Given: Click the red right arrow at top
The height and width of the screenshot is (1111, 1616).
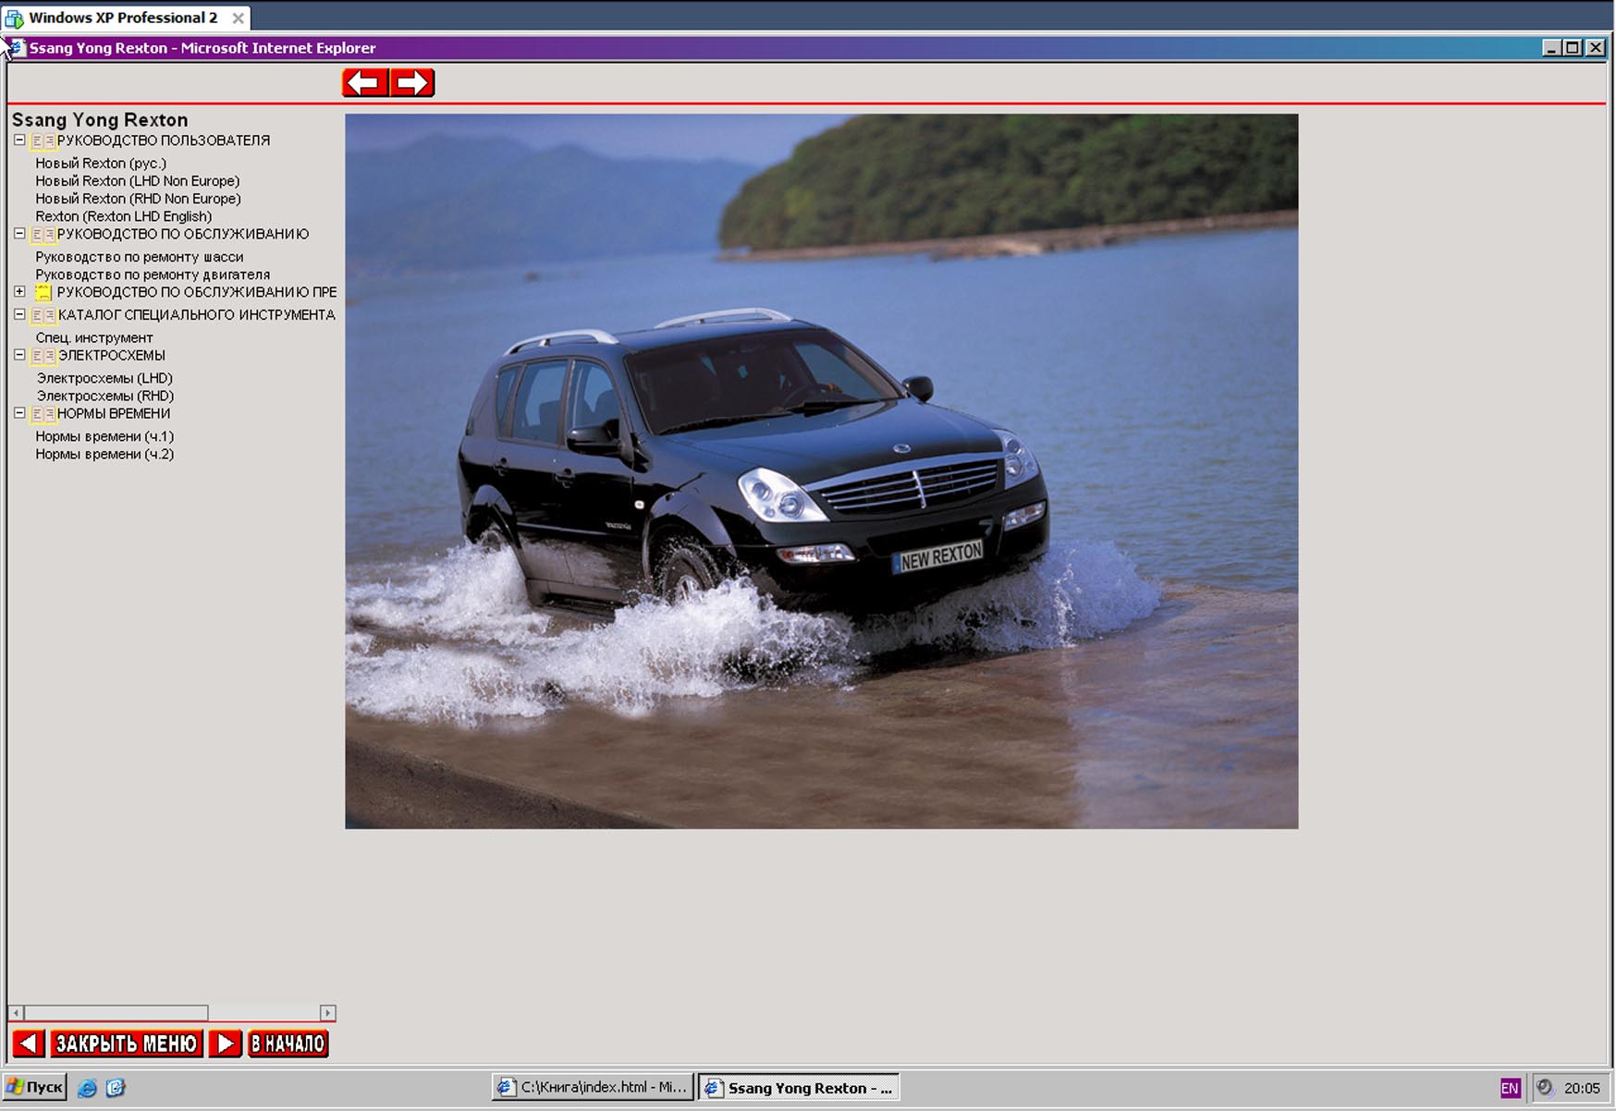Looking at the screenshot, I should coord(412,83).
